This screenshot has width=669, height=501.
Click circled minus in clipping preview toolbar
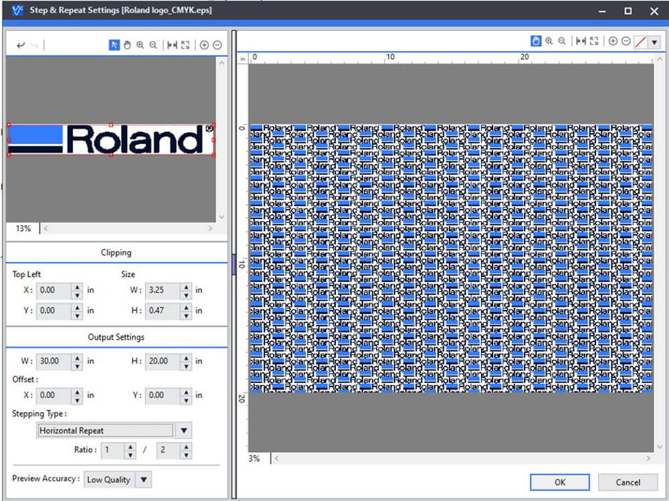[217, 45]
